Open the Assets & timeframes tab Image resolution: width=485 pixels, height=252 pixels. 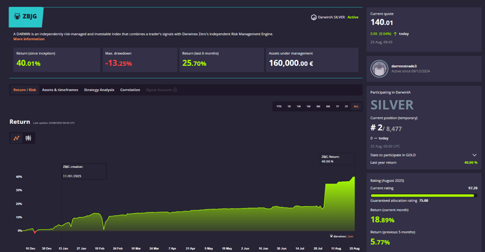point(60,90)
